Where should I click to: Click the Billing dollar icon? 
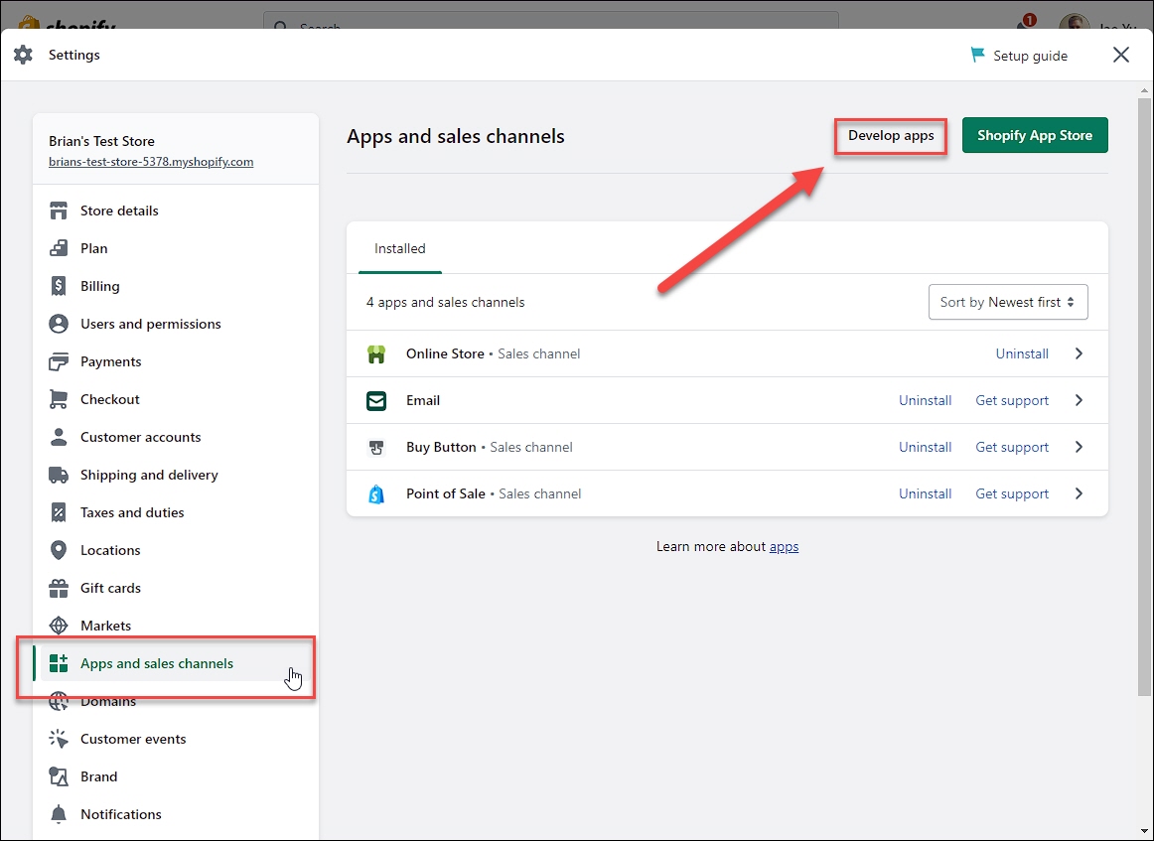[59, 286]
